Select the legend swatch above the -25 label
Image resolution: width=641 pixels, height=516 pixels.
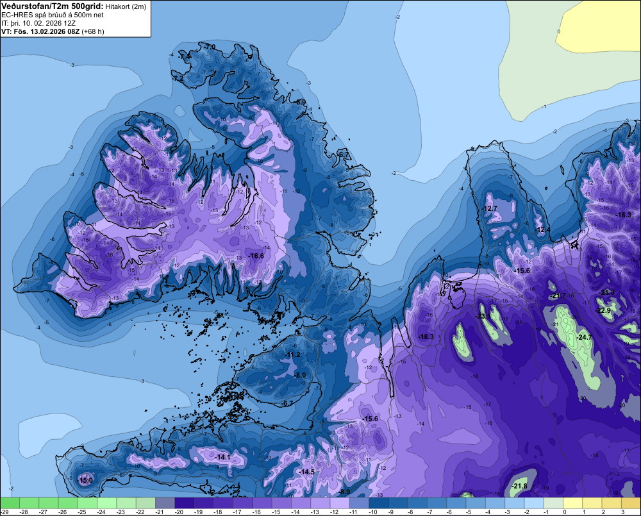tap(87, 503)
